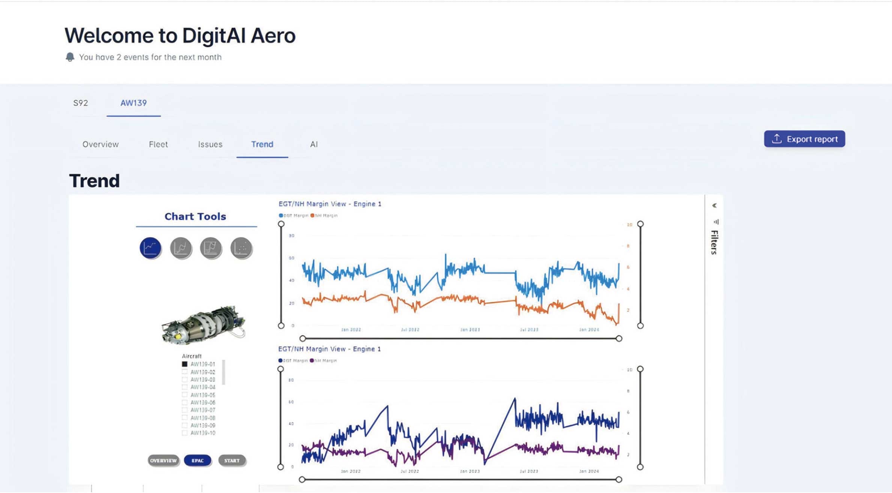This screenshot has height=493, width=892.
Task: Click the engine image thumbnail
Action: pyautogui.click(x=204, y=324)
